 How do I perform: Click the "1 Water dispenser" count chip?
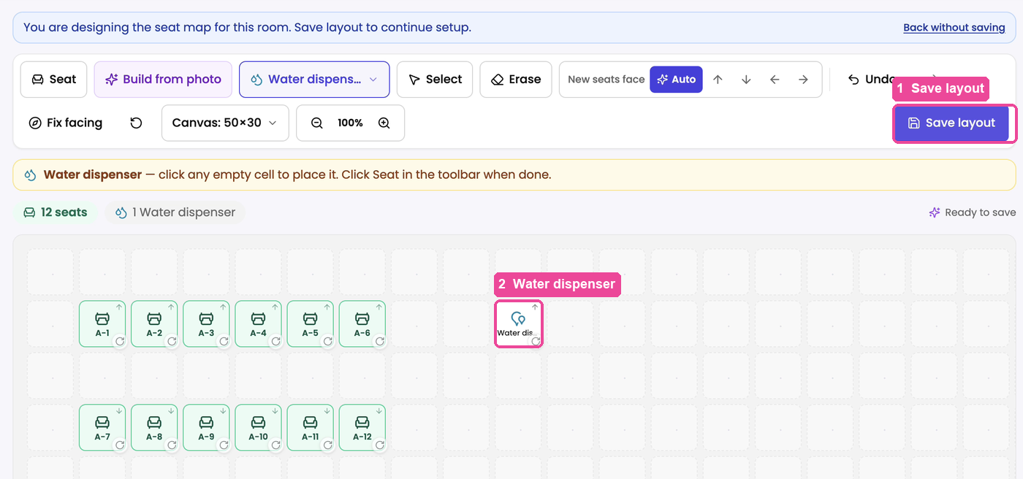point(175,212)
